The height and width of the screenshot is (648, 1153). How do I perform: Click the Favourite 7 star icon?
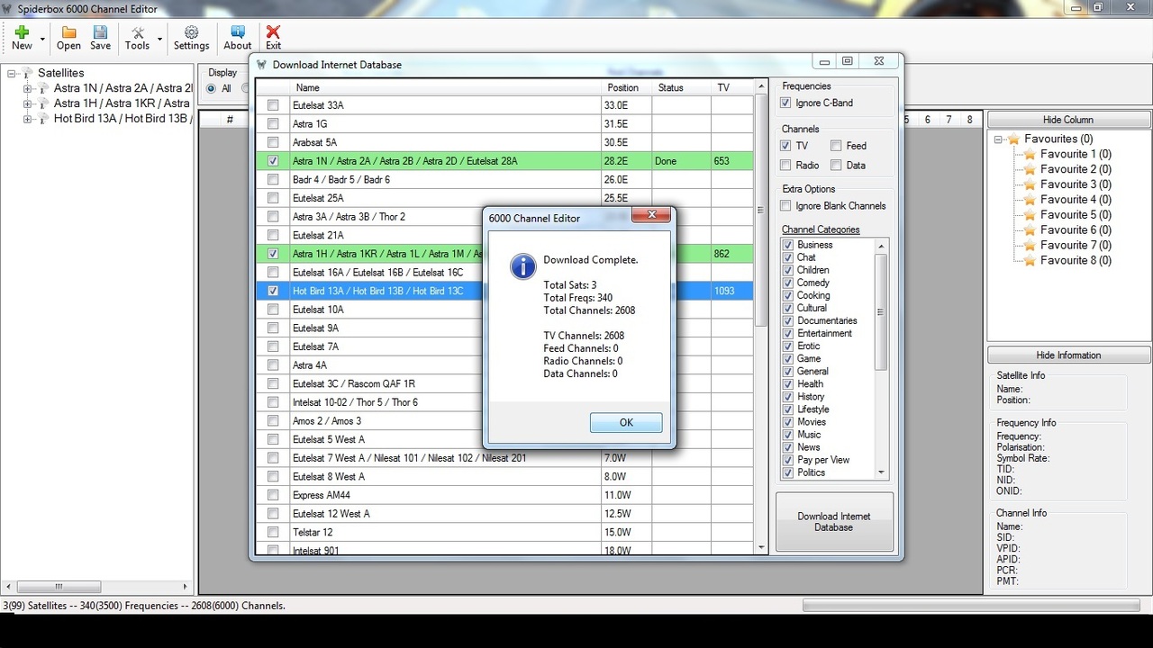(1030, 245)
